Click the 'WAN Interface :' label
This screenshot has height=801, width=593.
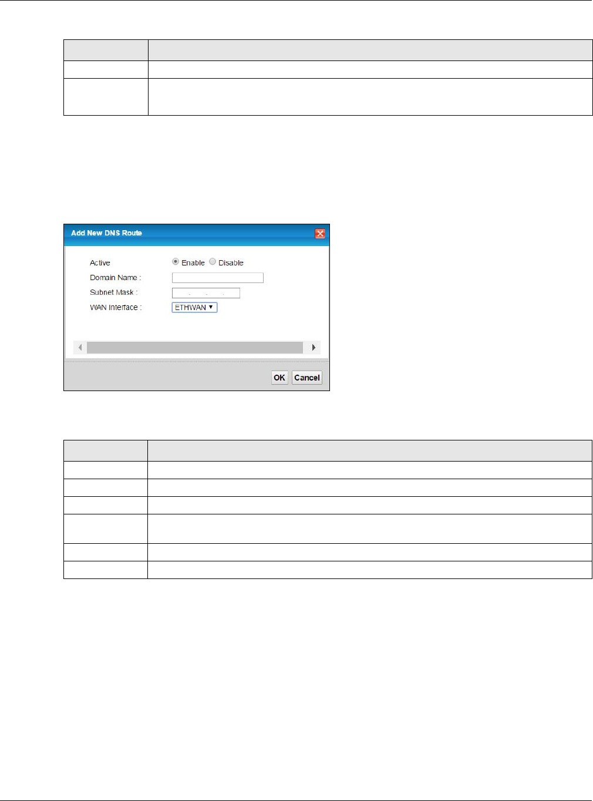(116, 308)
